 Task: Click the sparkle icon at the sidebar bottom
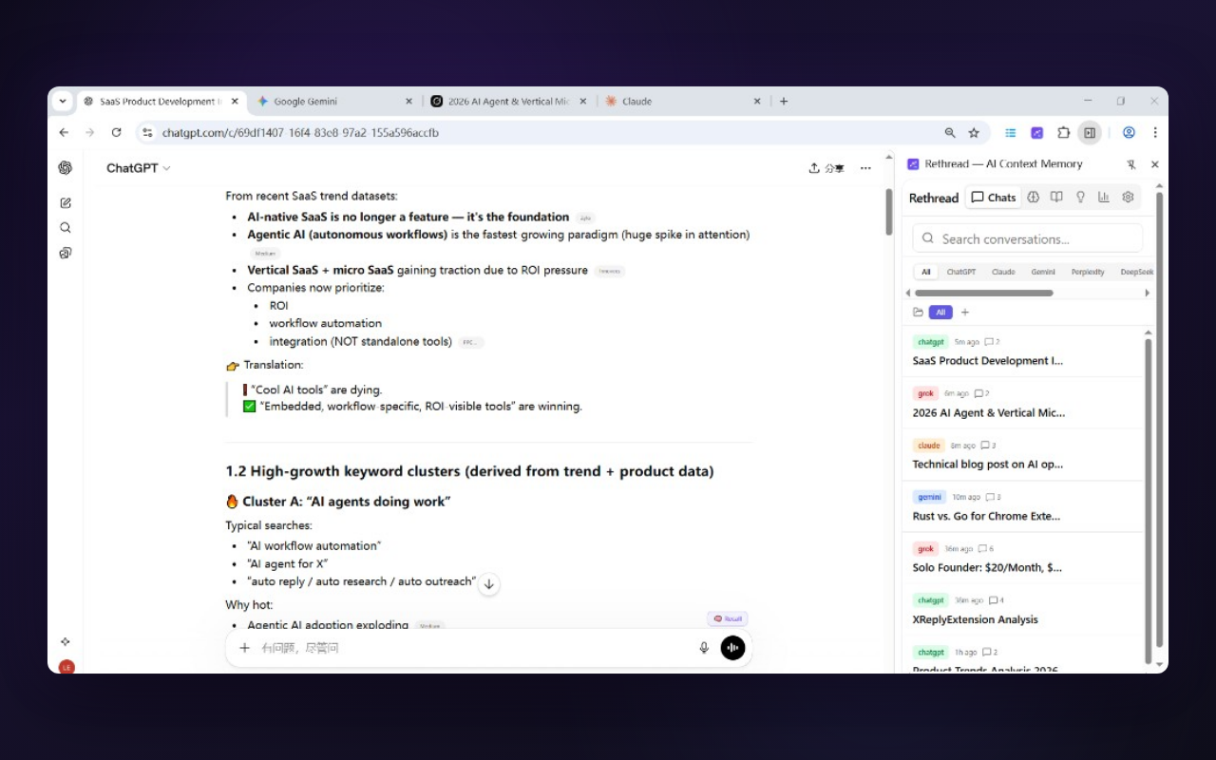tap(66, 642)
